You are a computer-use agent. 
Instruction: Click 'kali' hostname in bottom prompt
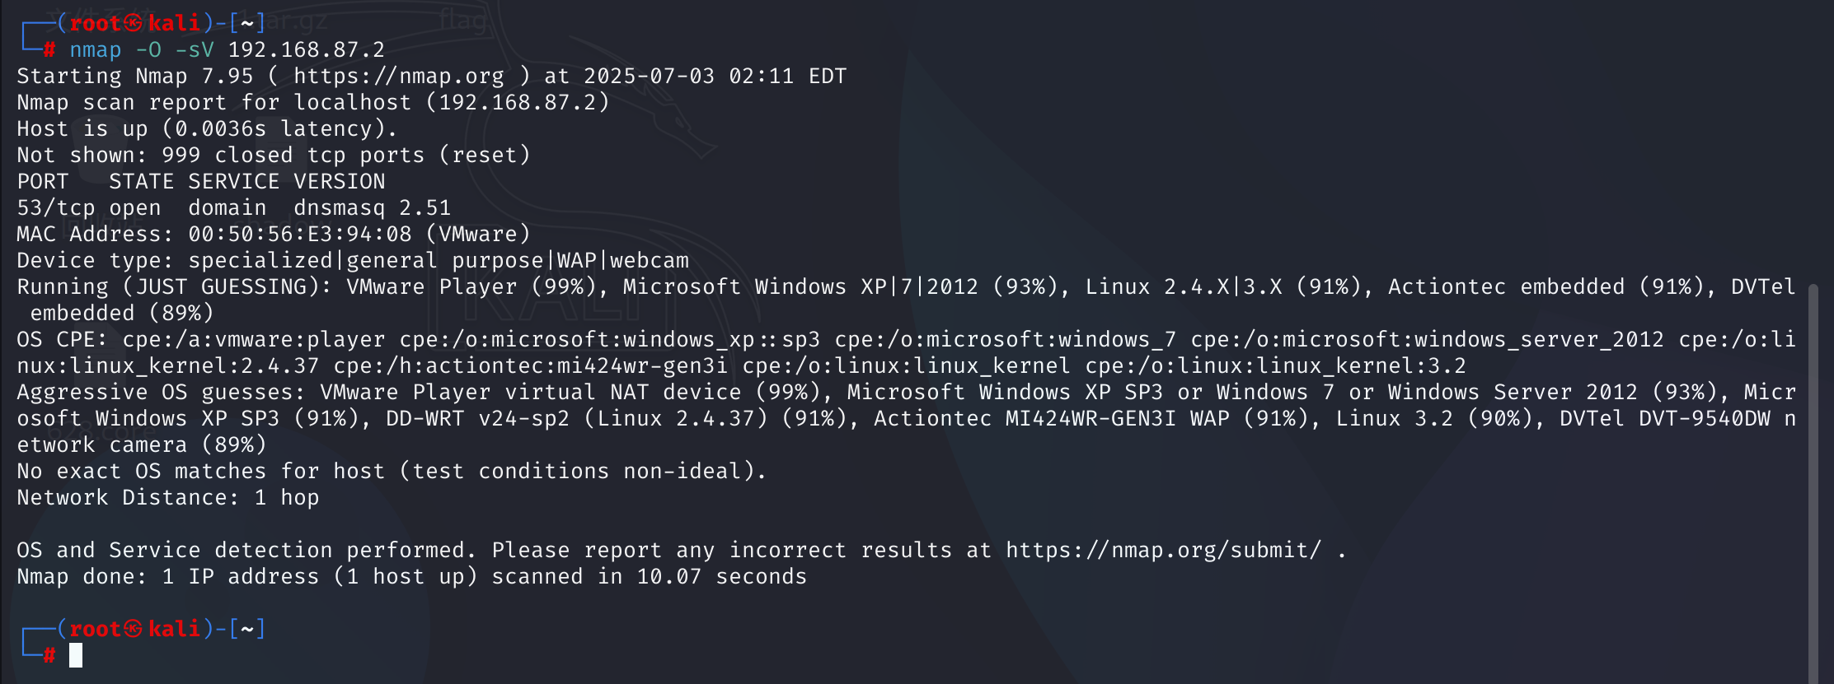click(x=175, y=629)
